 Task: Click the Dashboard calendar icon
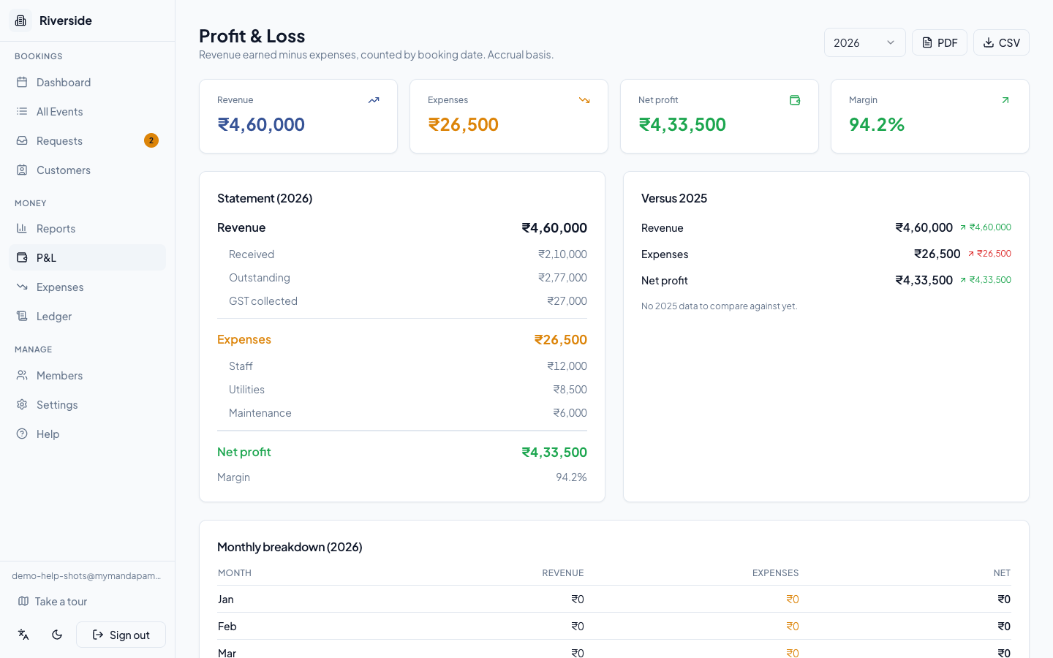click(22, 82)
